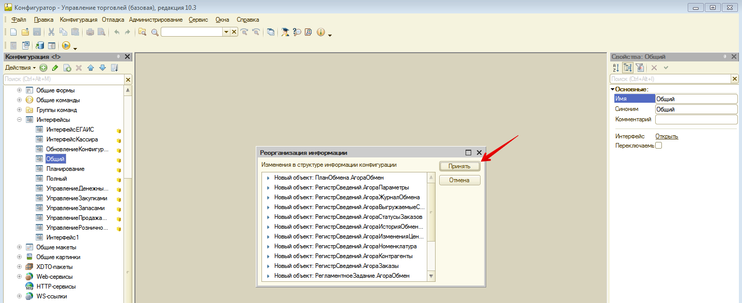Click the pencil Edit icon in configuration panel
The height and width of the screenshot is (303, 742).
click(x=55, y=68)
